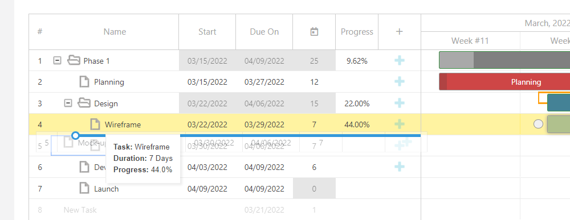
Task: Click row 6 start date 04/03/2022
Action: (207, 168)
